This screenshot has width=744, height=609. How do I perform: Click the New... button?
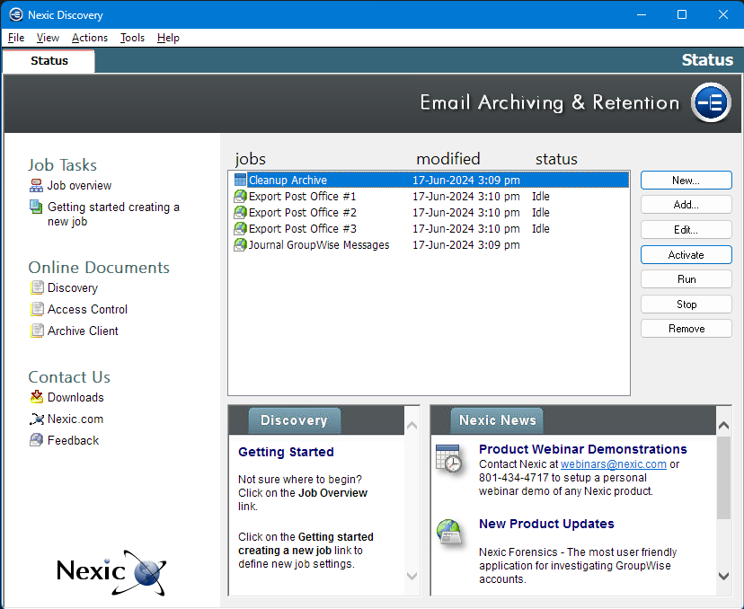[x=686, y=181]
